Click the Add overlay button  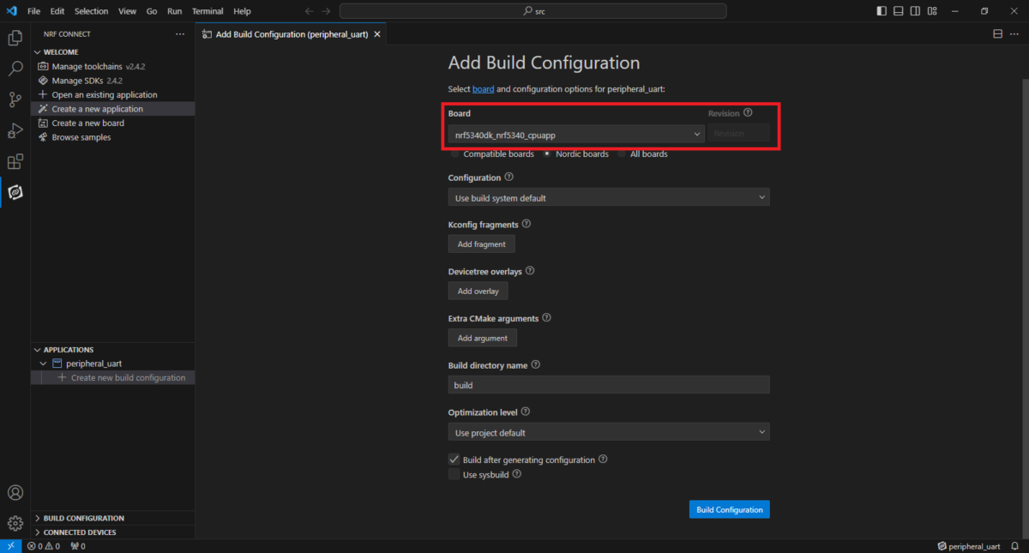[x=478, y=292]
